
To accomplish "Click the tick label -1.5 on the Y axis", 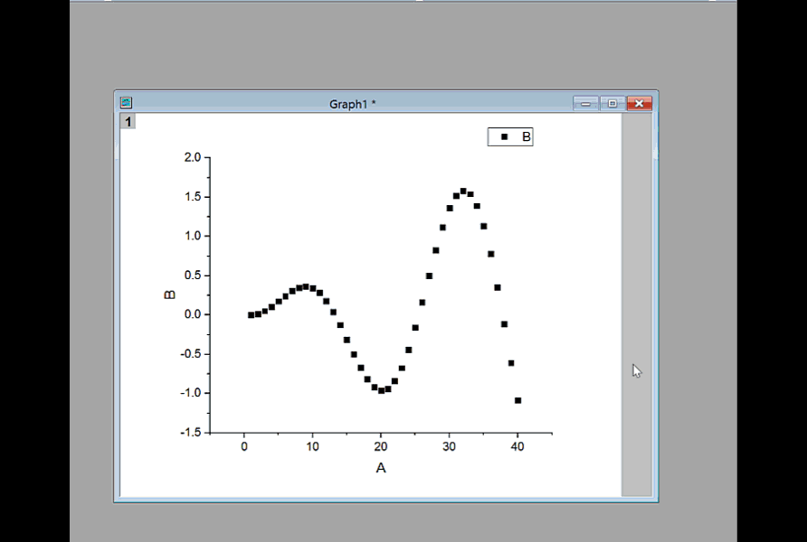I will click(191, 433).
